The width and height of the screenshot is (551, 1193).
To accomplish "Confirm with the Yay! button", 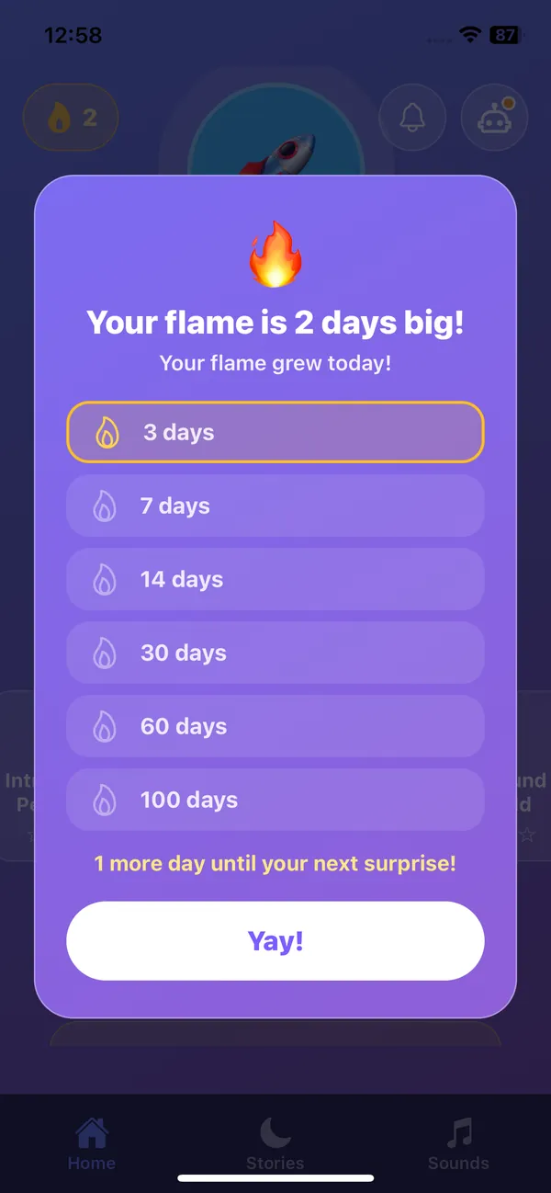I will (x=275, y=941).
